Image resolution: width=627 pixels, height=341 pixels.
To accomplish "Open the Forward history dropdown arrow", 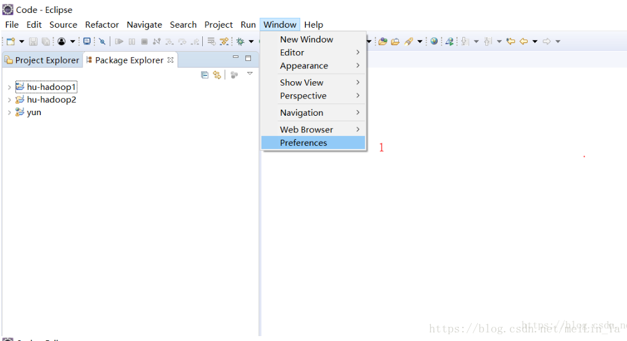I will pos(558,41).
